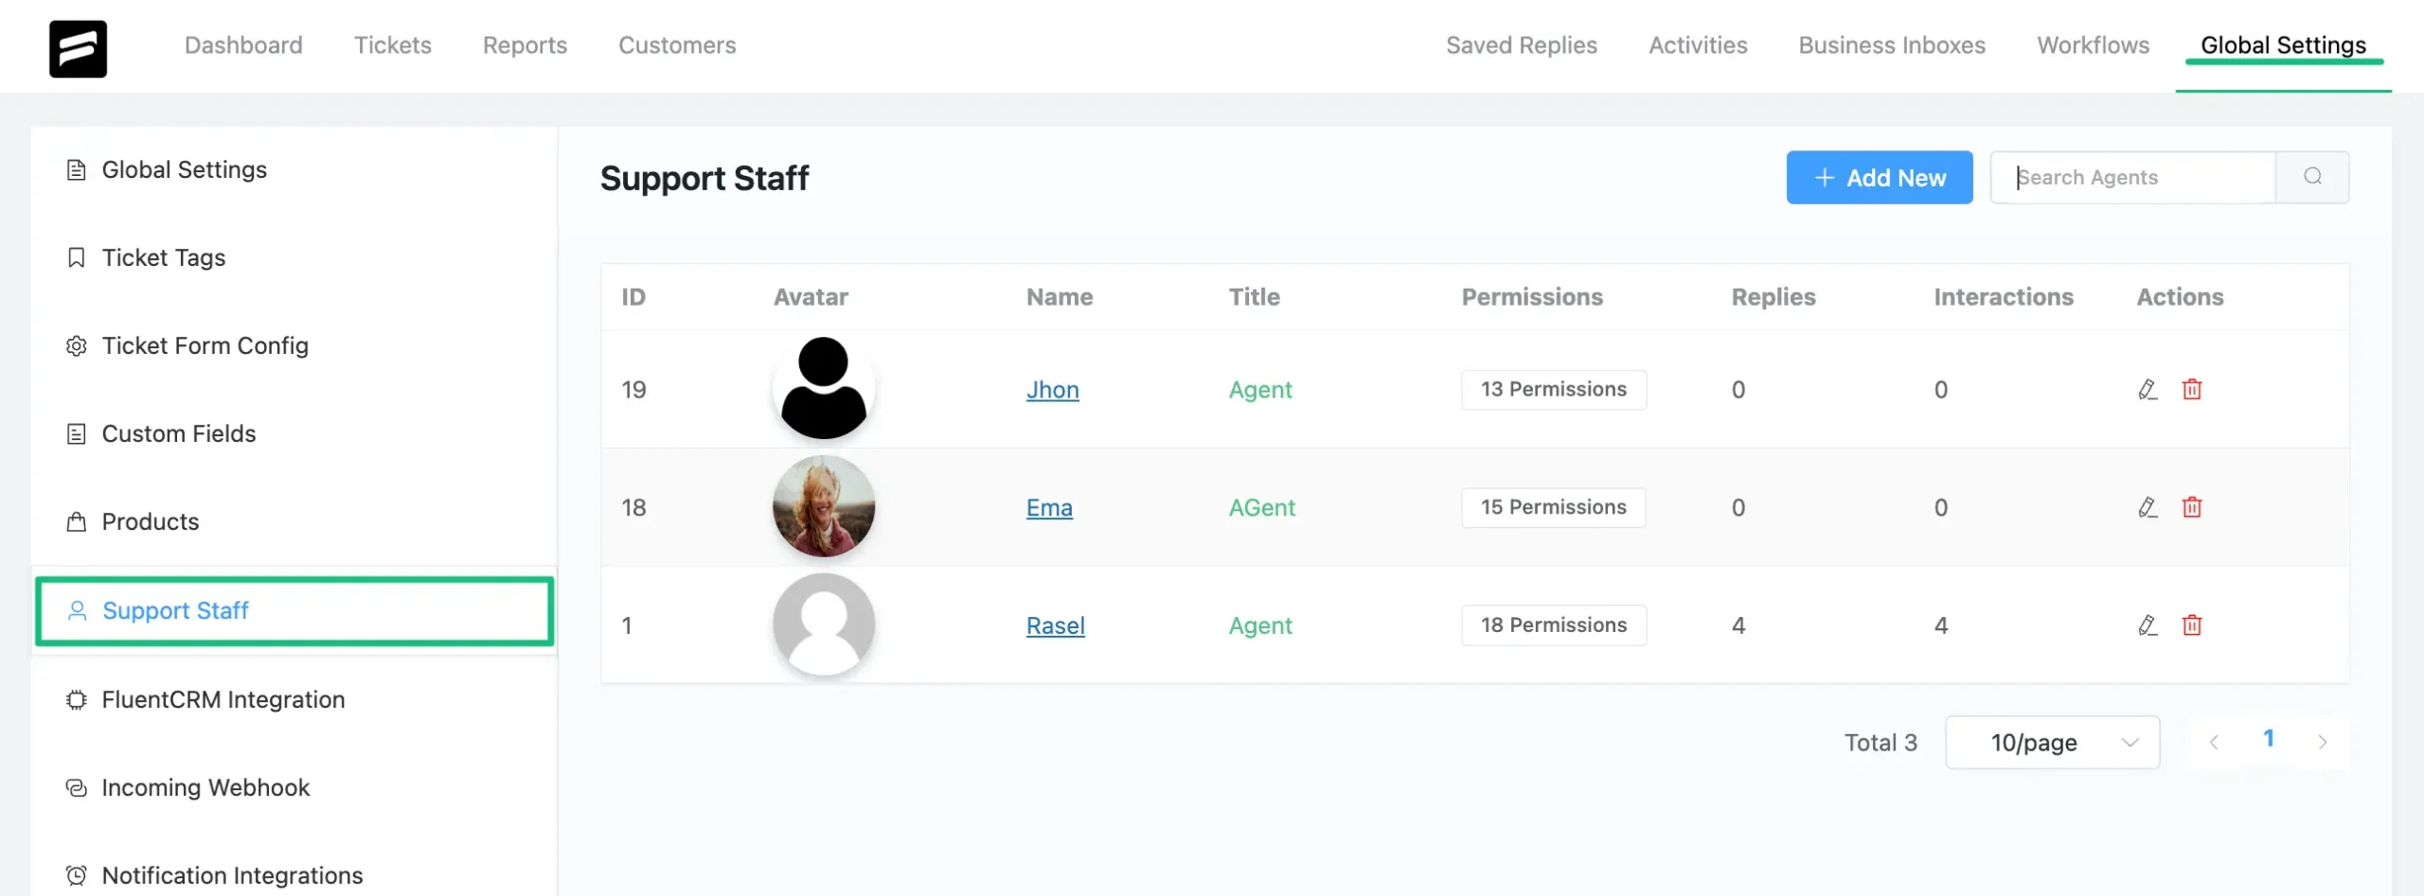Click the Notification Integrations alarm icon
The image size is (2424, 896).
click(76, 874)
